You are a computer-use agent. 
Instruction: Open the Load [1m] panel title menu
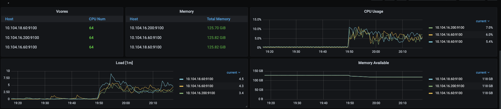coord(124,63)
